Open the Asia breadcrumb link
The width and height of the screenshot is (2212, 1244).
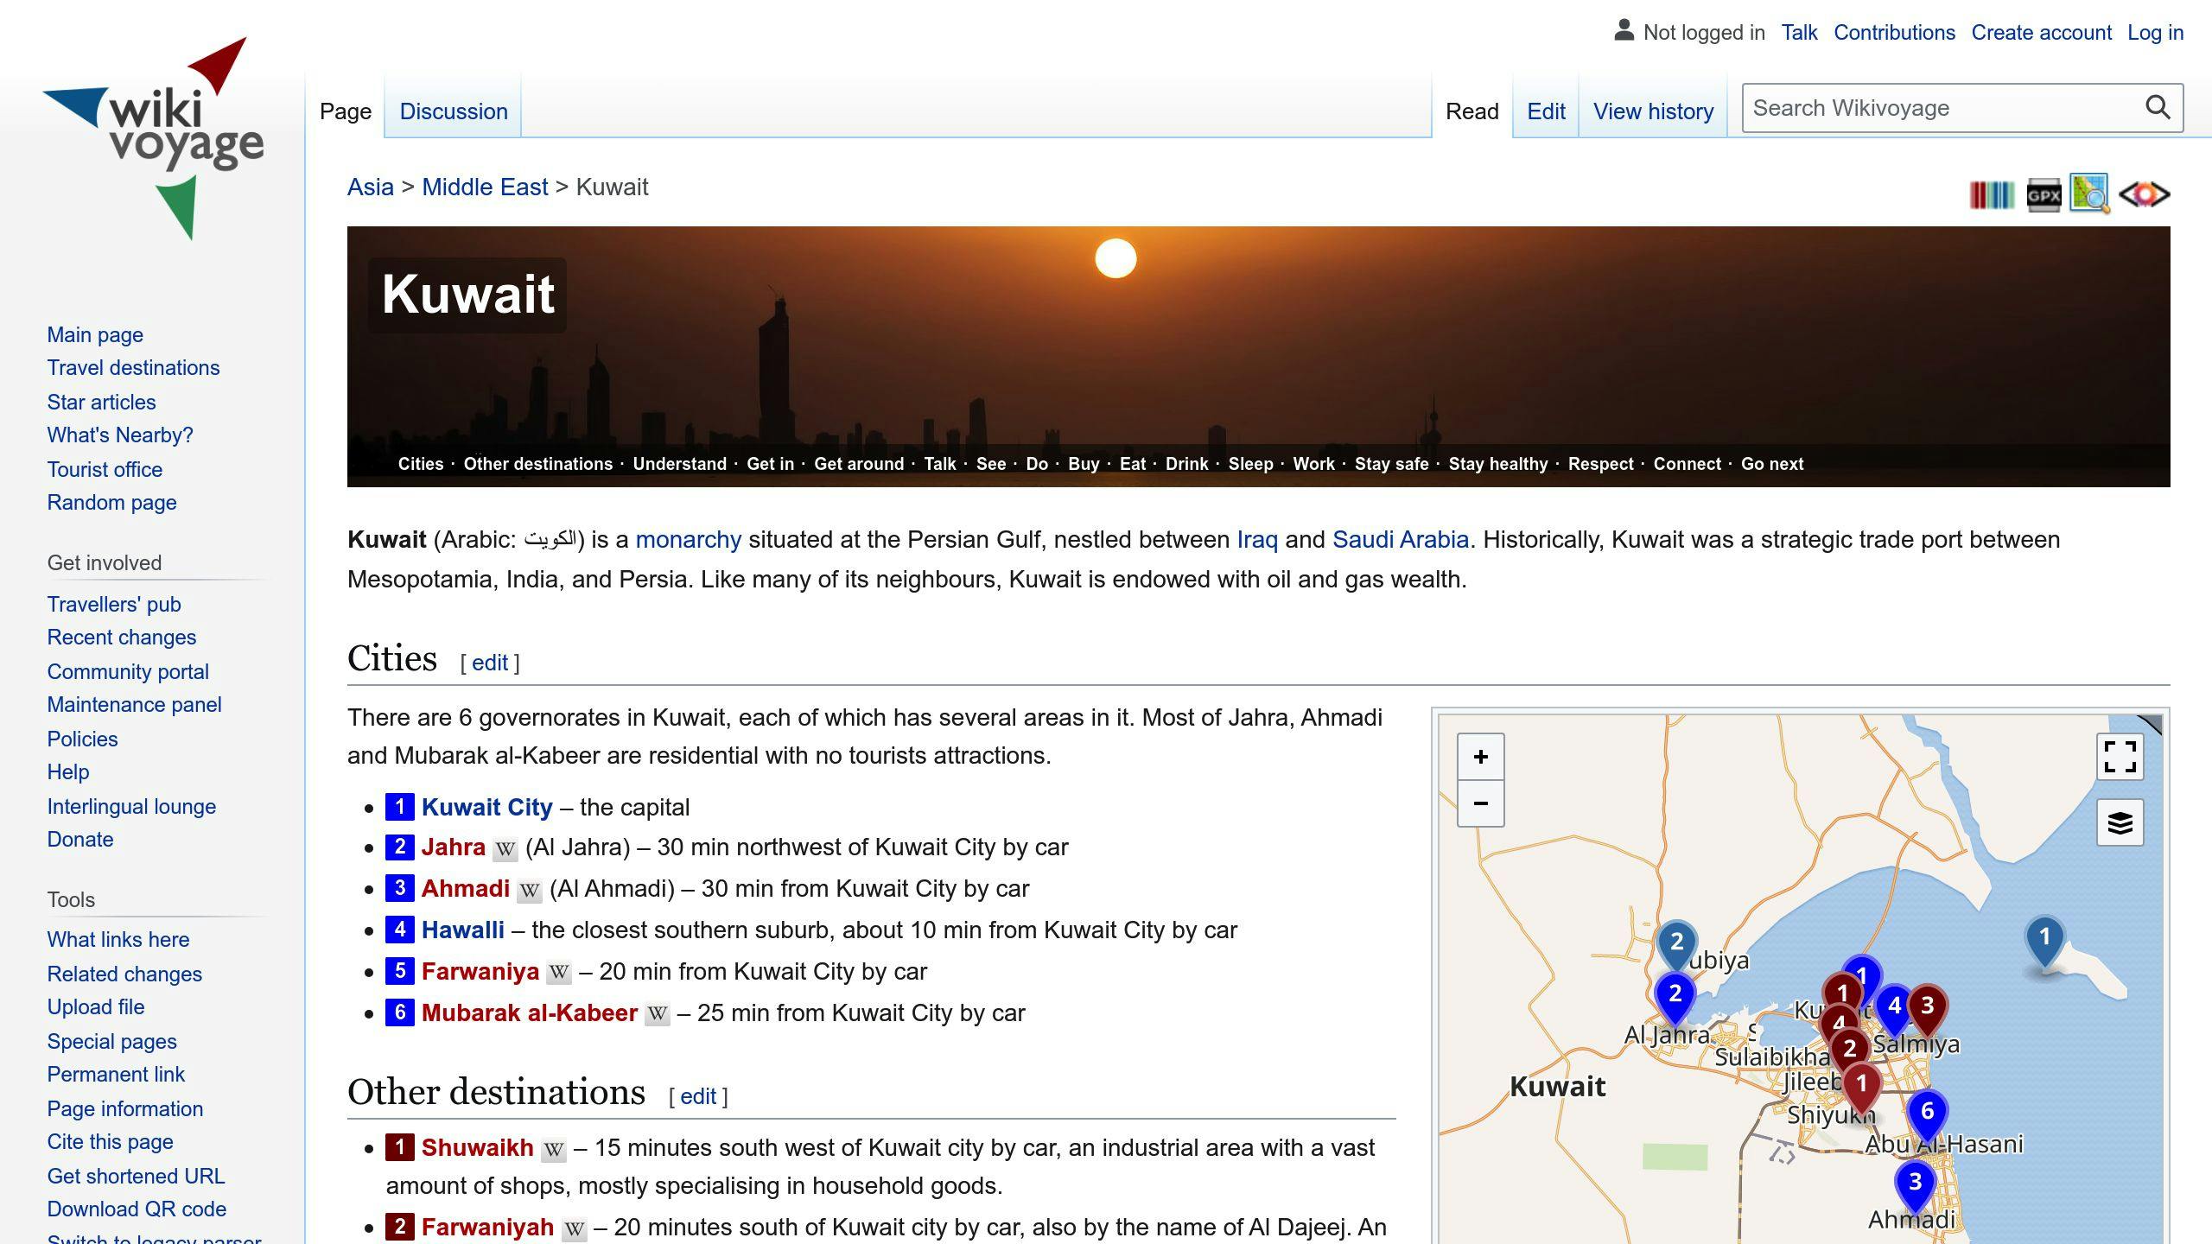click(370, 187)
